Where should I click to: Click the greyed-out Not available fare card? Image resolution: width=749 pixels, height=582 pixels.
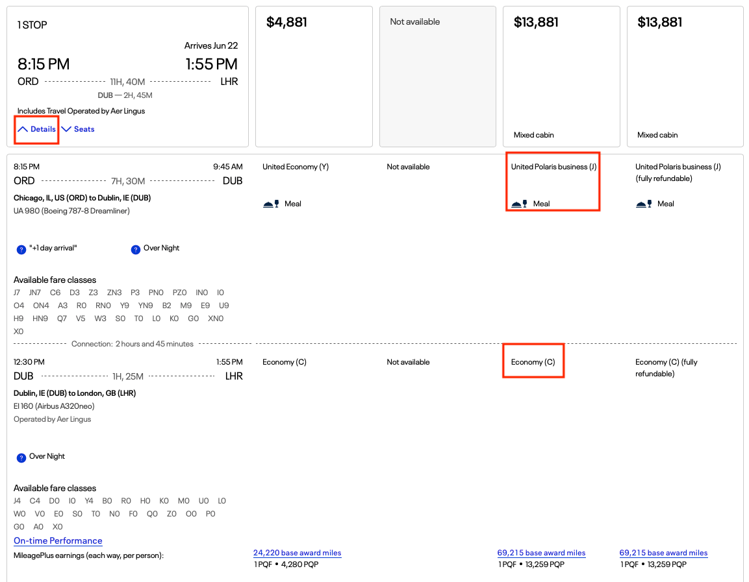point(438,77)
